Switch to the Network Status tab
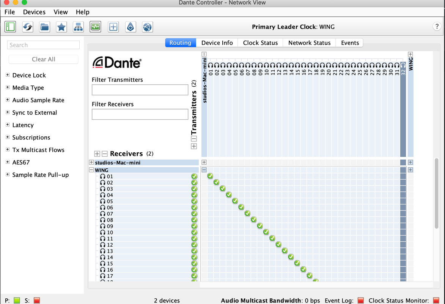445x304 pixels. click(309, 43)
